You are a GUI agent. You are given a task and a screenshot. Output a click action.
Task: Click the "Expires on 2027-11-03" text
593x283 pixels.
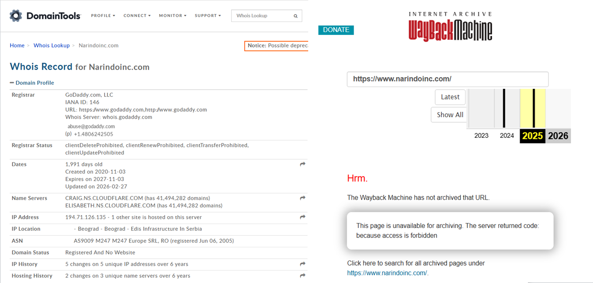(94, 179)
